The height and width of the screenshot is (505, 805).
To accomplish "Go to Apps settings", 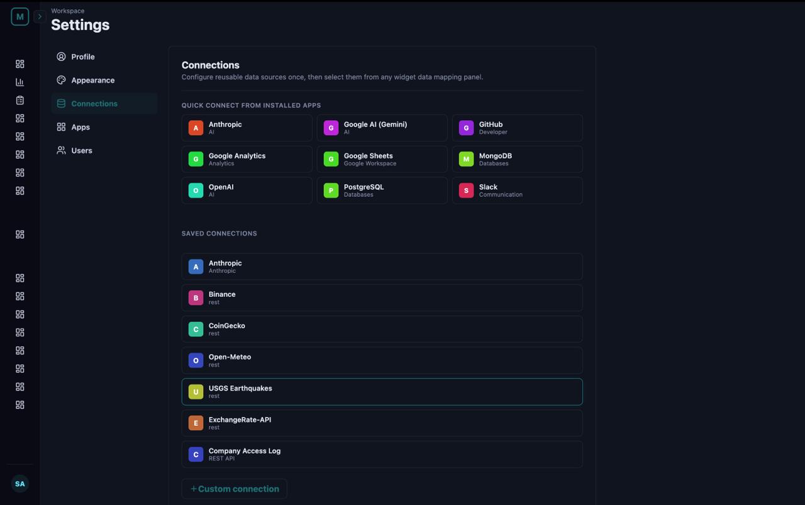I will [104, 127].
